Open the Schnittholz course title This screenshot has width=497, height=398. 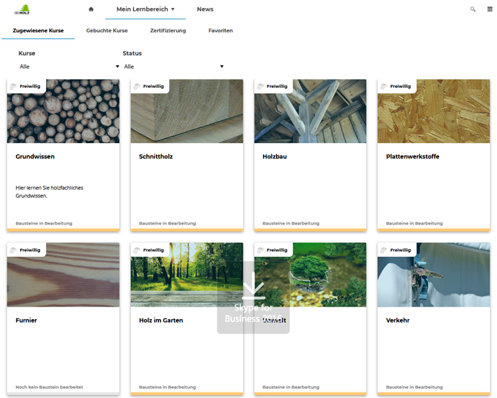click(x=156, y=156)
